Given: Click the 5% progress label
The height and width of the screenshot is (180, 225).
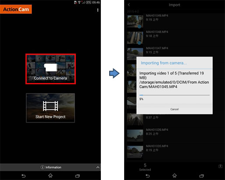Looking at the screenshot, I should (141, 99).
